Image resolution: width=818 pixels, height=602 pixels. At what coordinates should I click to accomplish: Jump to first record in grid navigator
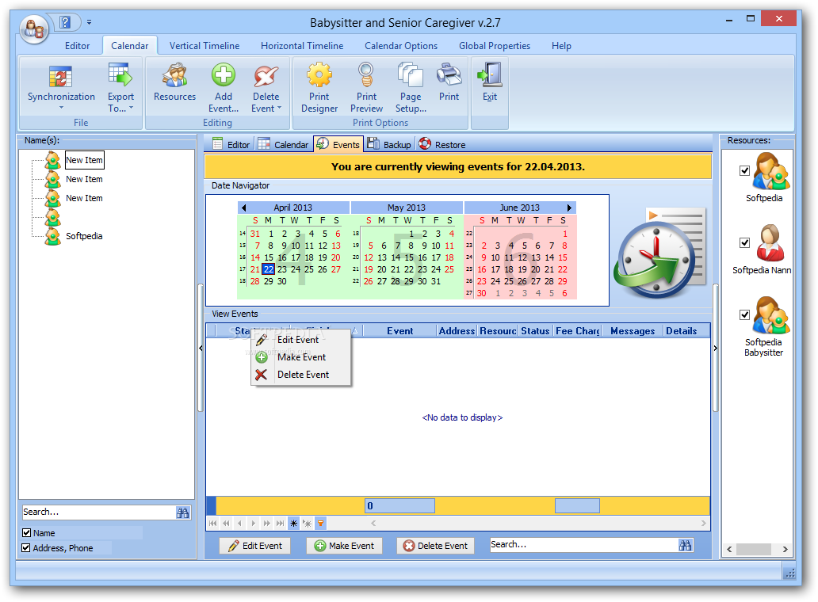pyautogui.click(x=212, y=524)
